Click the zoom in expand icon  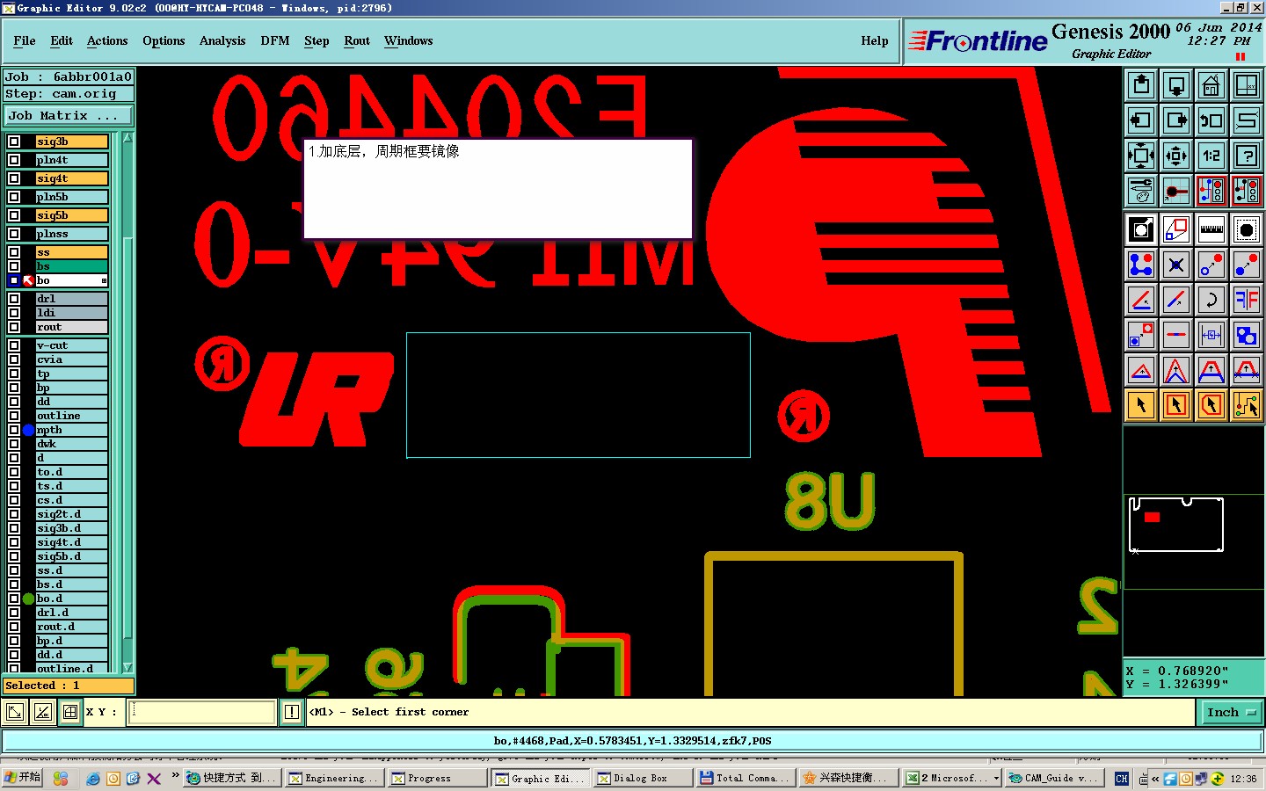click(x=1141, y=156)
